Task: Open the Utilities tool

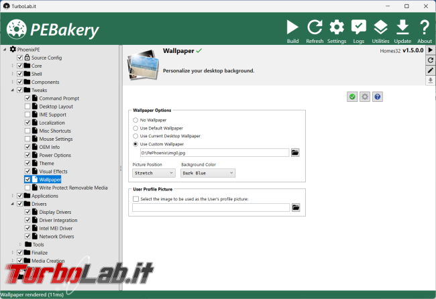Action: tap(380, 31)
